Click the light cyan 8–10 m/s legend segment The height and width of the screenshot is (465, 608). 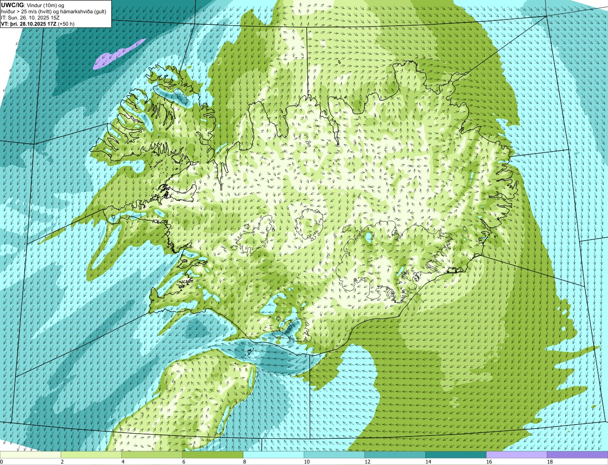pos(274,455)
